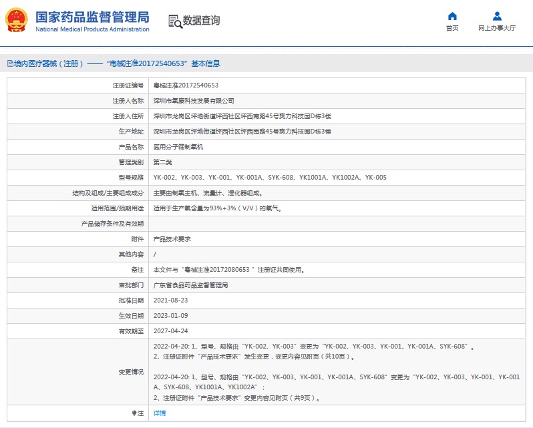Click the bulb icon beside 注
This screenshot has height=428, width=533.
point(134,413)
